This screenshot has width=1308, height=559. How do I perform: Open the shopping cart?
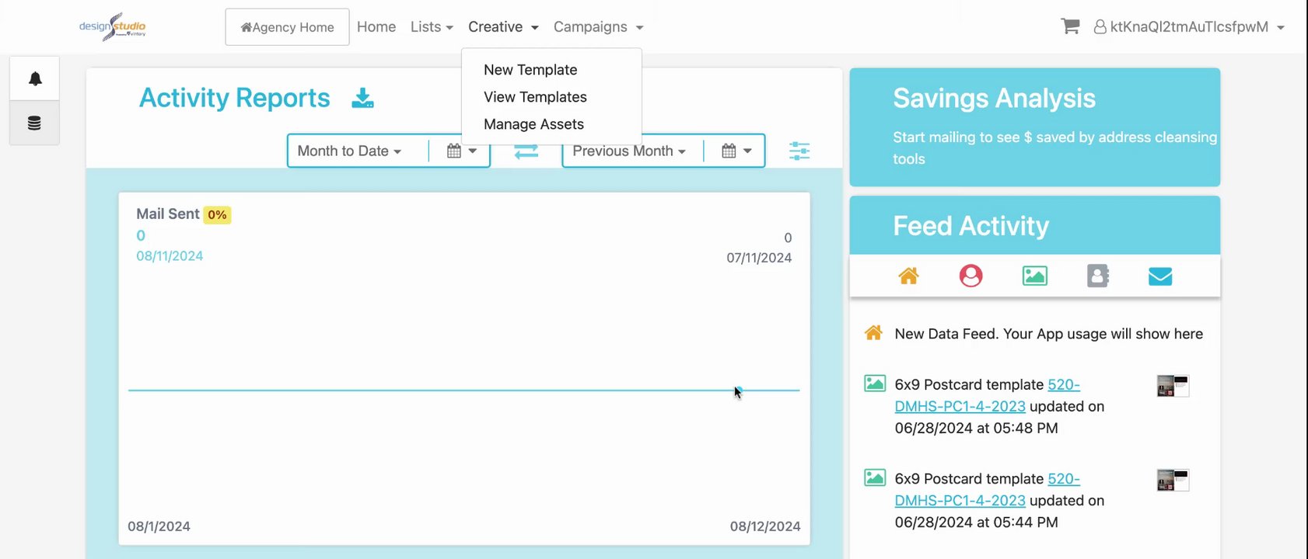click(1070, 26)
